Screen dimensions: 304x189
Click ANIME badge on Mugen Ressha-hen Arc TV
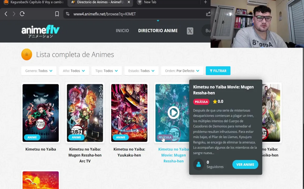tap(76, 137)
